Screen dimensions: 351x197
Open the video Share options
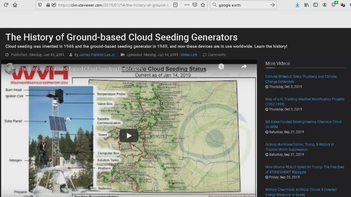[x=244, y=69]
